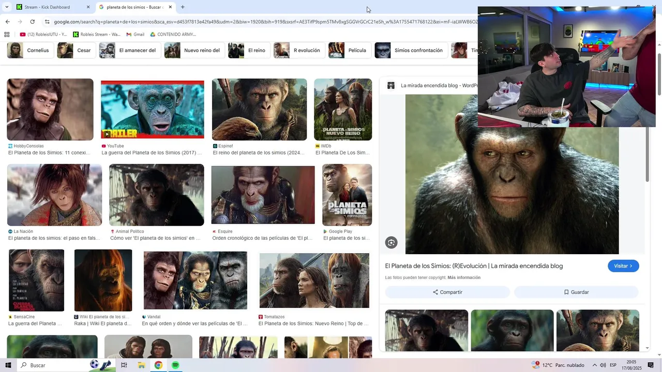This screenshot has height=372, width=662.
Task: Select the 'El reino' filter chip
Action: (x=249, y=51)
